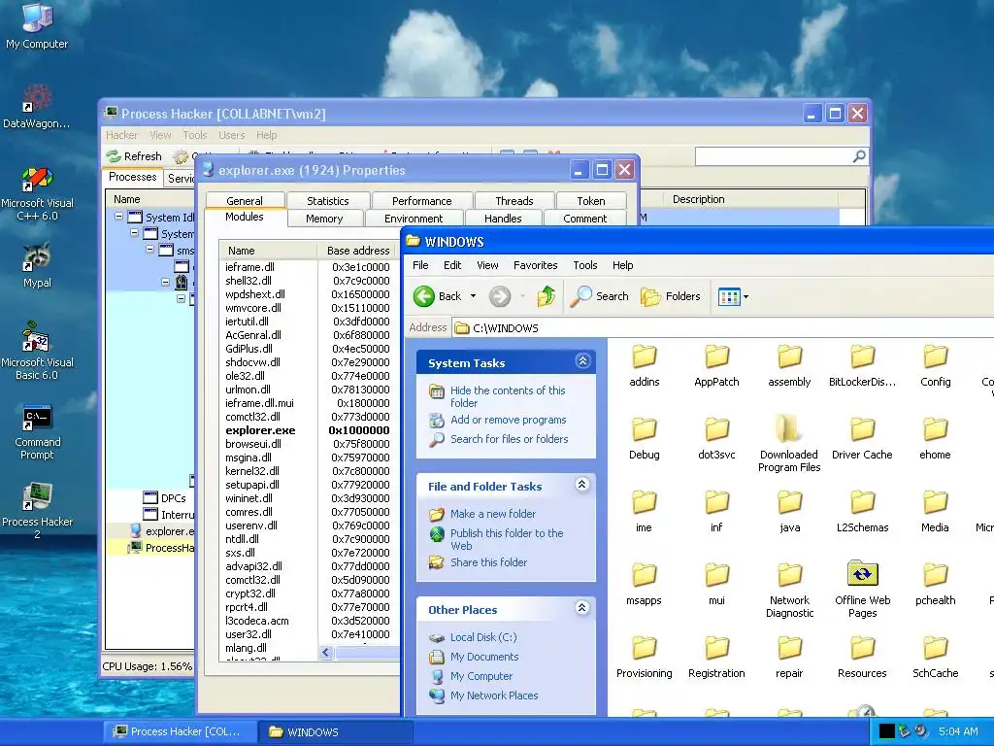This screenshot has height=746, width=994.
Task: Click the Search button in explorer toolbar
Action: point(599,296)
